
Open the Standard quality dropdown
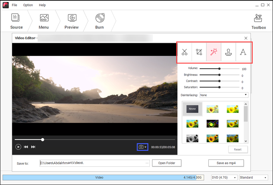pos(253,177)
